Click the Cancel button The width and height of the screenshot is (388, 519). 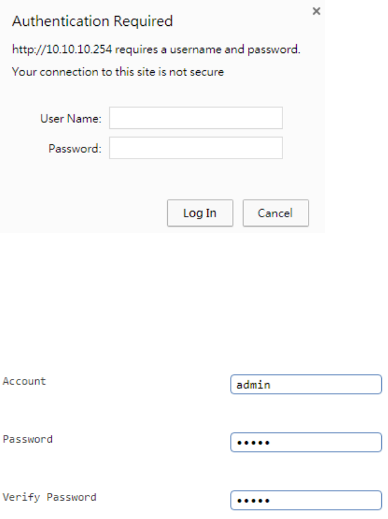(275, 213)
